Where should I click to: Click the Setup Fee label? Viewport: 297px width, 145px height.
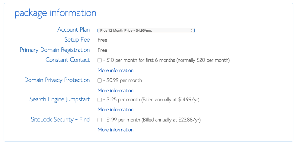coord(77,40)
